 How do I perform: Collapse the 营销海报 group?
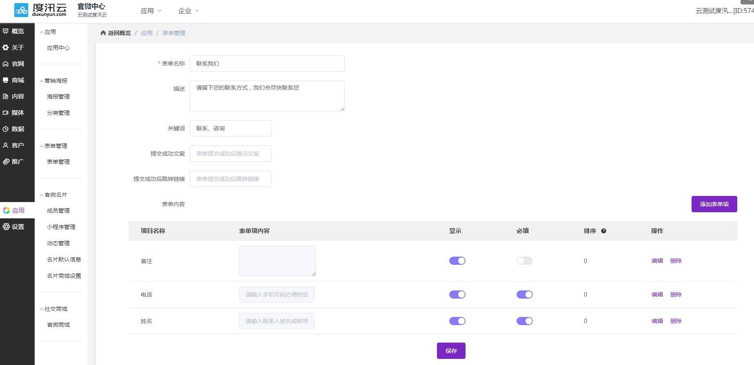point(53,81)
